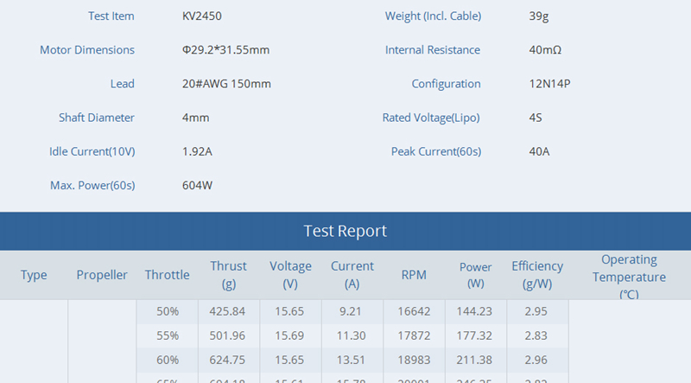Click the 501.96 thrust value cell
The width and height of the screenshot is (691, 383).
228,335
